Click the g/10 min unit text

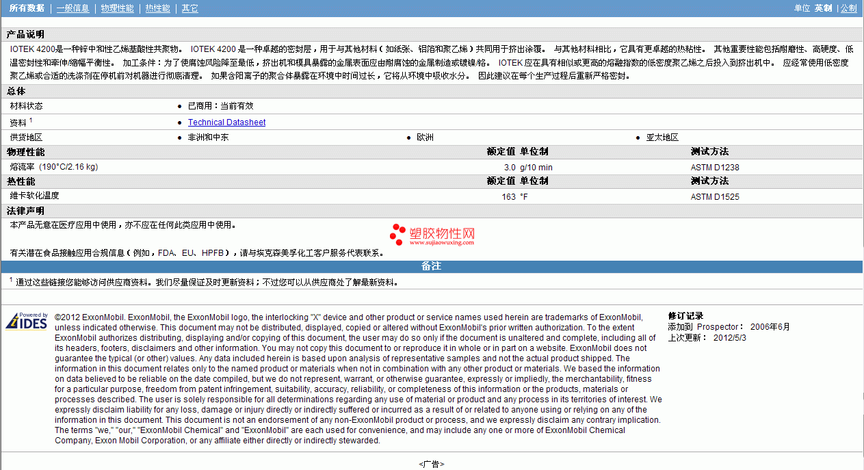click(x=536, y=168)
